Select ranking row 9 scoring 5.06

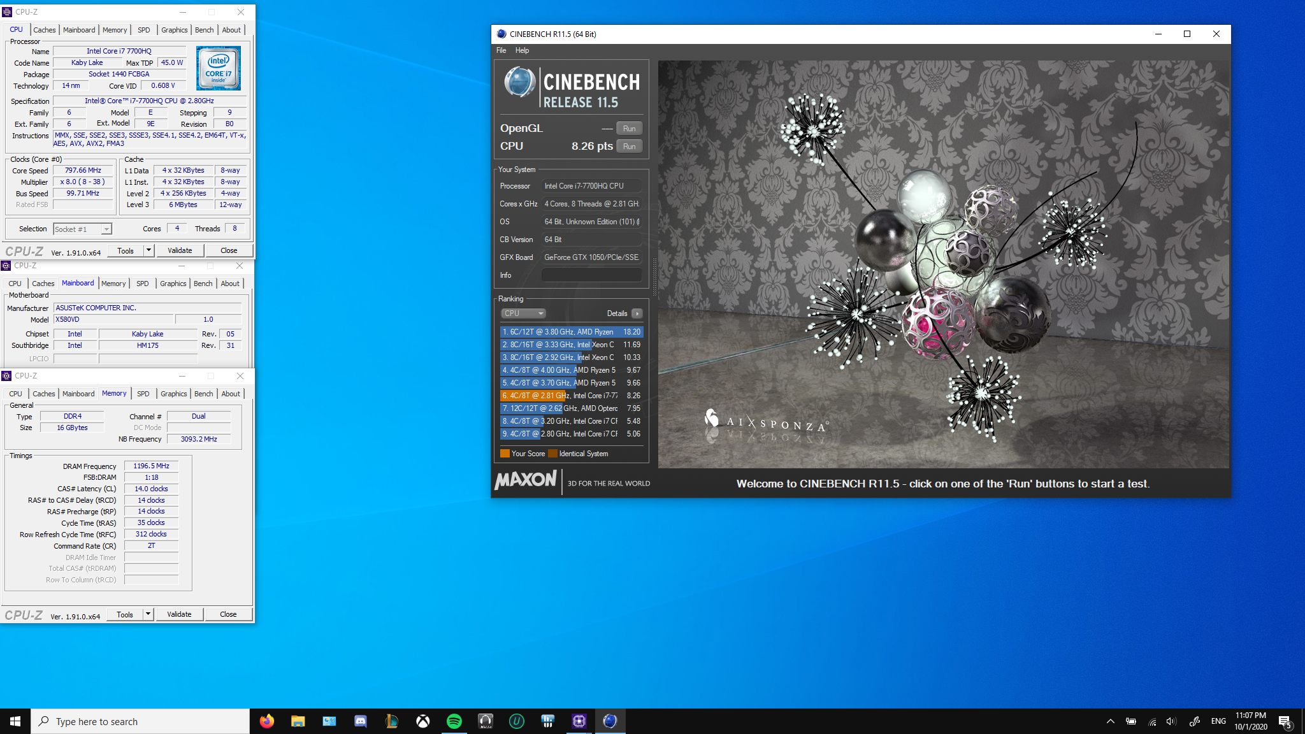point(572,434)
